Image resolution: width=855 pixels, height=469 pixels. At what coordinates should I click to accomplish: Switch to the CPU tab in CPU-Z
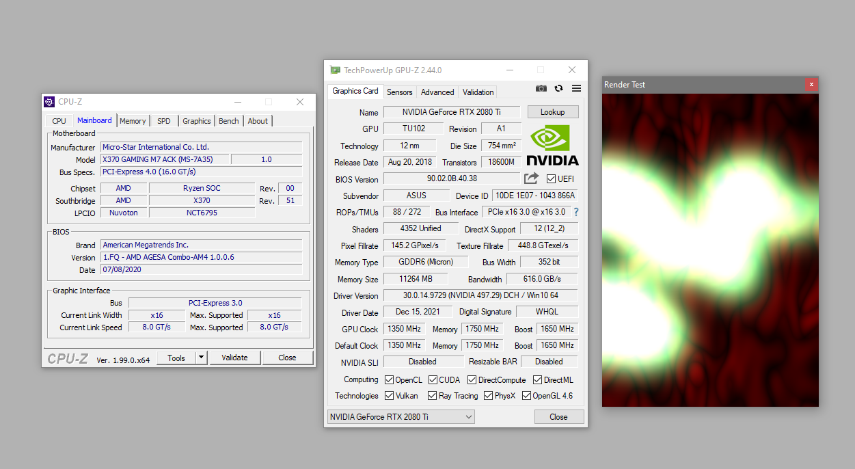[x=59, y=121]
